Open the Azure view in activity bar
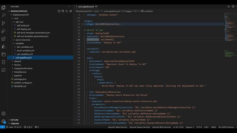Viewport: 237px width, 133px height. 3,47
